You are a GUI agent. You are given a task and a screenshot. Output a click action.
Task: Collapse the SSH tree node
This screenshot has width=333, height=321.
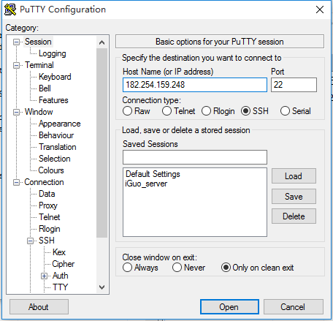click(30, 241)
